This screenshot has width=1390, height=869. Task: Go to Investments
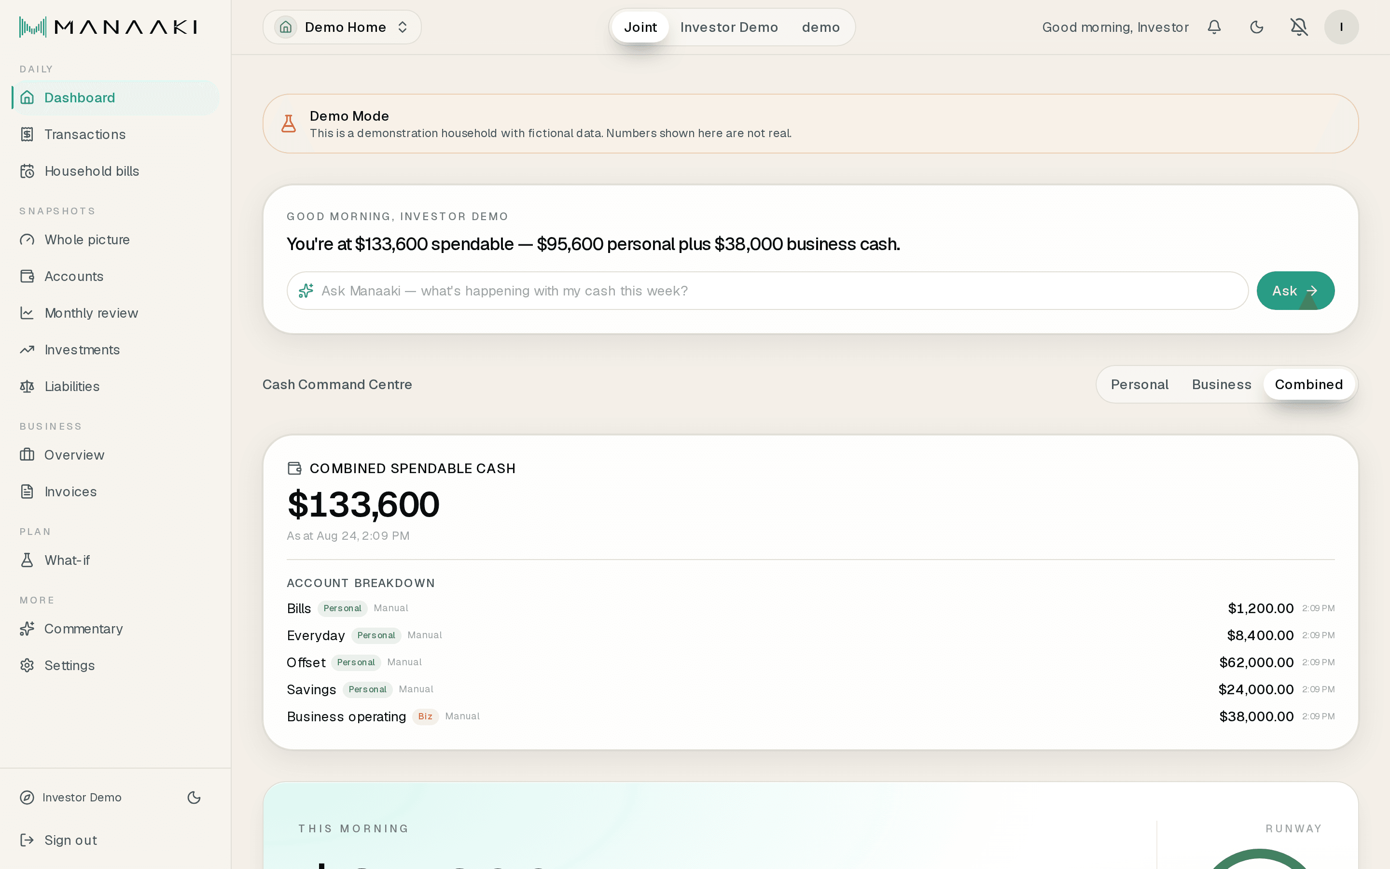(x=115, y=350)
